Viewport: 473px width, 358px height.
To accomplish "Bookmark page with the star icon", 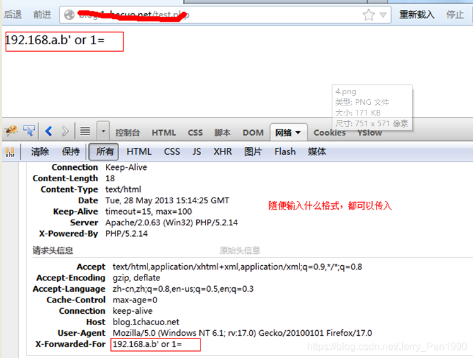I will 369,15.
